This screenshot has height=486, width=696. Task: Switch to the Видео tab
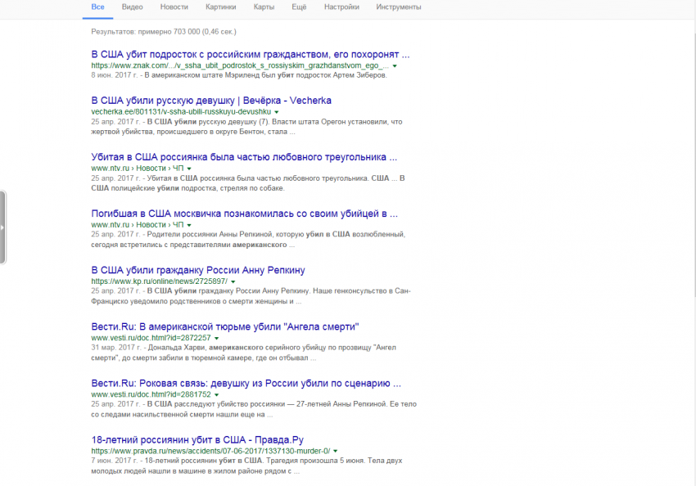[132, 7]
